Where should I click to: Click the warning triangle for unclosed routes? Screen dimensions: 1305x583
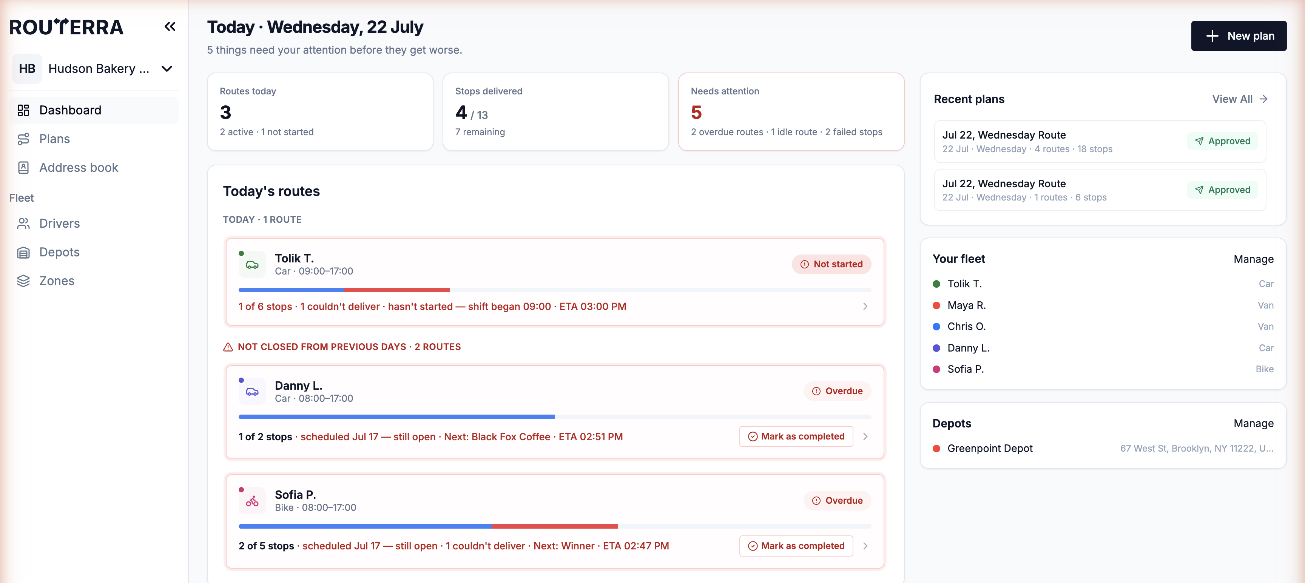(x=228, y=347)
